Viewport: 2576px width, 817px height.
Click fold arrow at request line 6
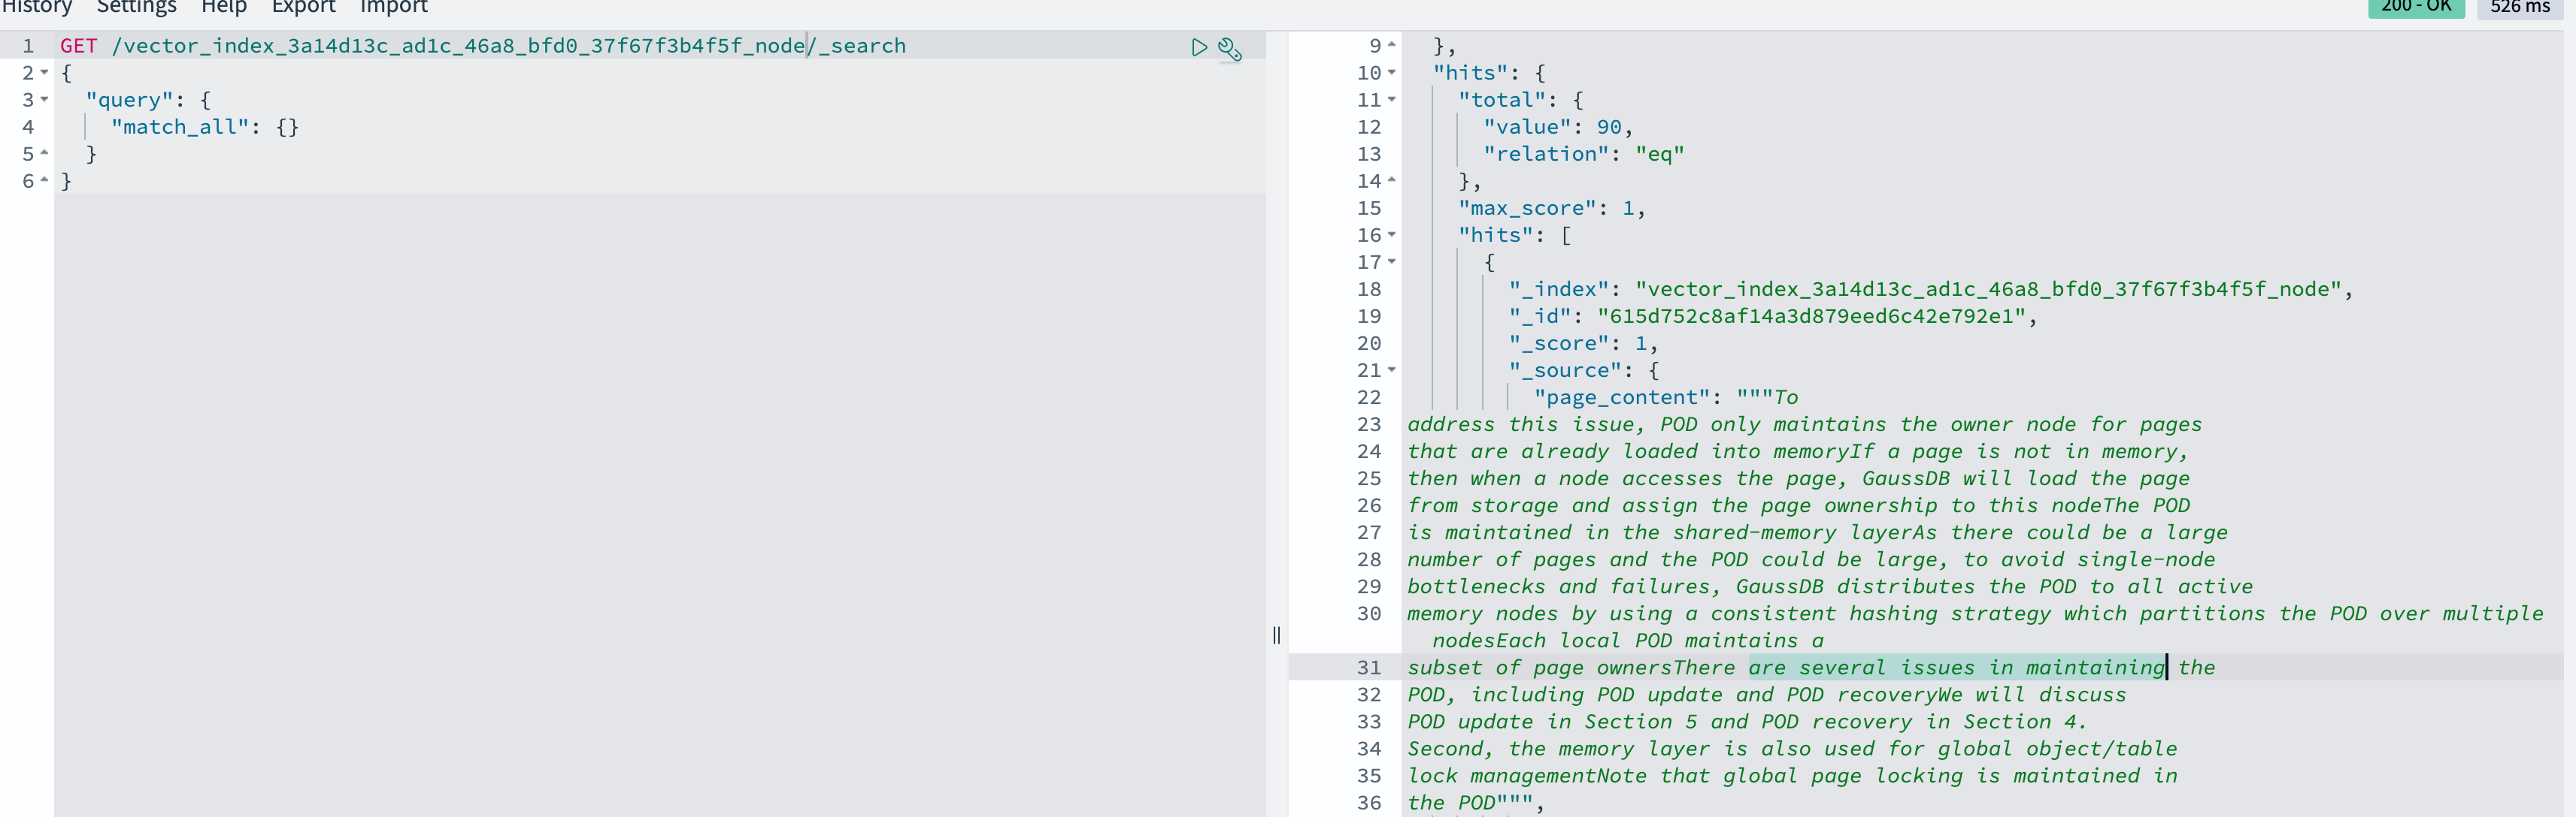click(45, 181)
